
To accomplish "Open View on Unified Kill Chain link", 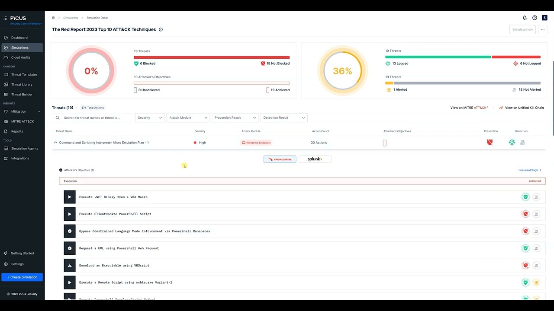I will [522, 108].
